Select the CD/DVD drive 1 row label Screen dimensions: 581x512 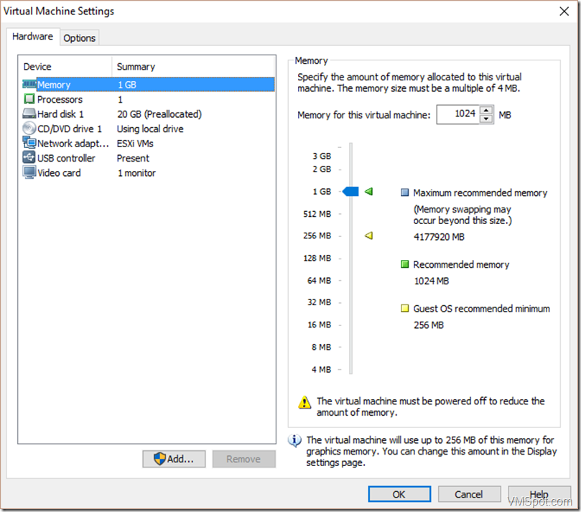coord(69,129)
